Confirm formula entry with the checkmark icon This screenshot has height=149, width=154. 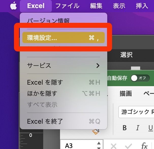coord(129,146)
